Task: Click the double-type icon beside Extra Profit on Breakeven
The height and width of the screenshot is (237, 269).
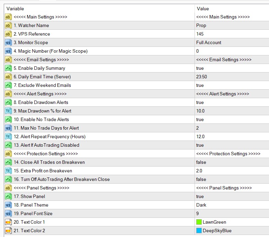Action: (x=8, y=171)
